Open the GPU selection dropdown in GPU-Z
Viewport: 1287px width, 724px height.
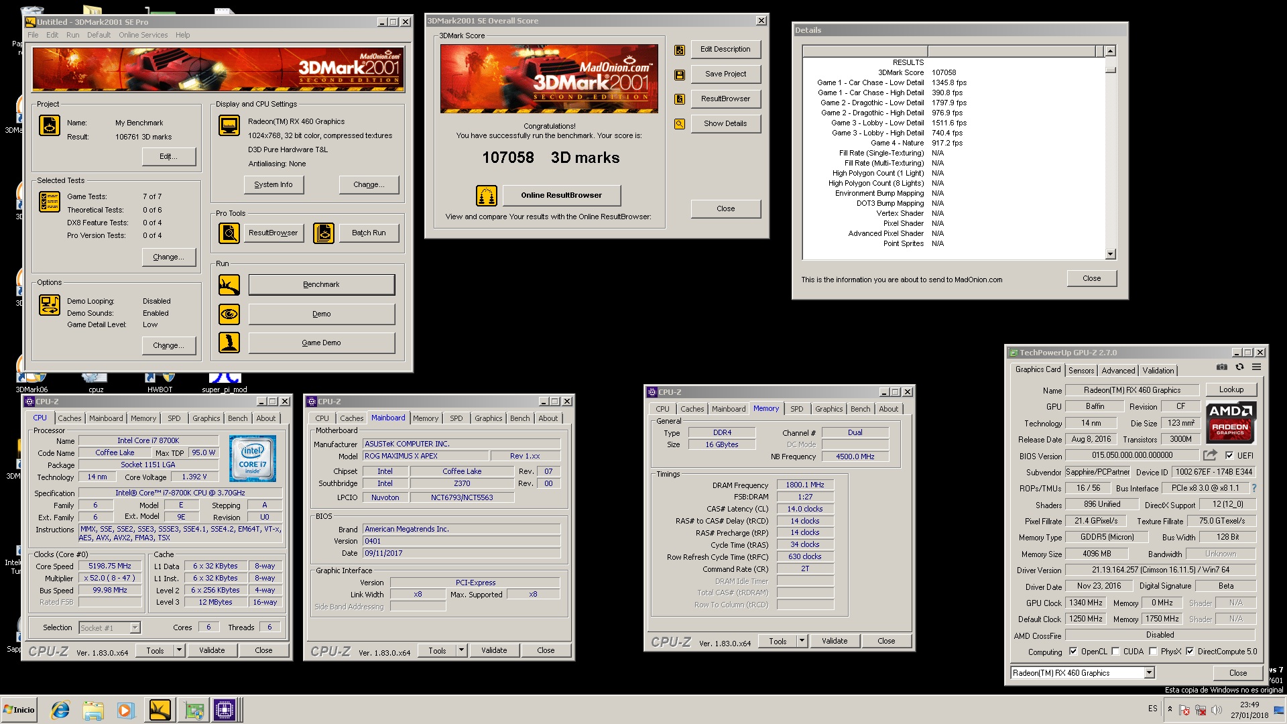coord(1149,673)
